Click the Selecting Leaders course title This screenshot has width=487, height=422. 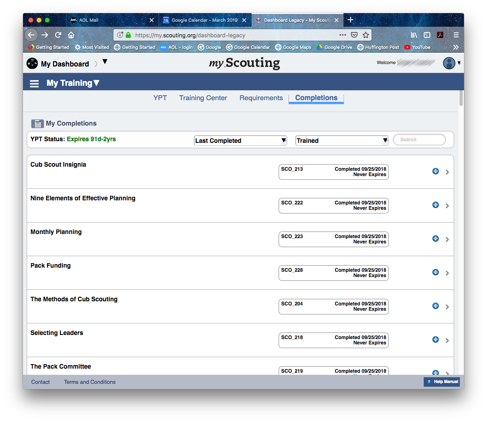click(57, 333)
